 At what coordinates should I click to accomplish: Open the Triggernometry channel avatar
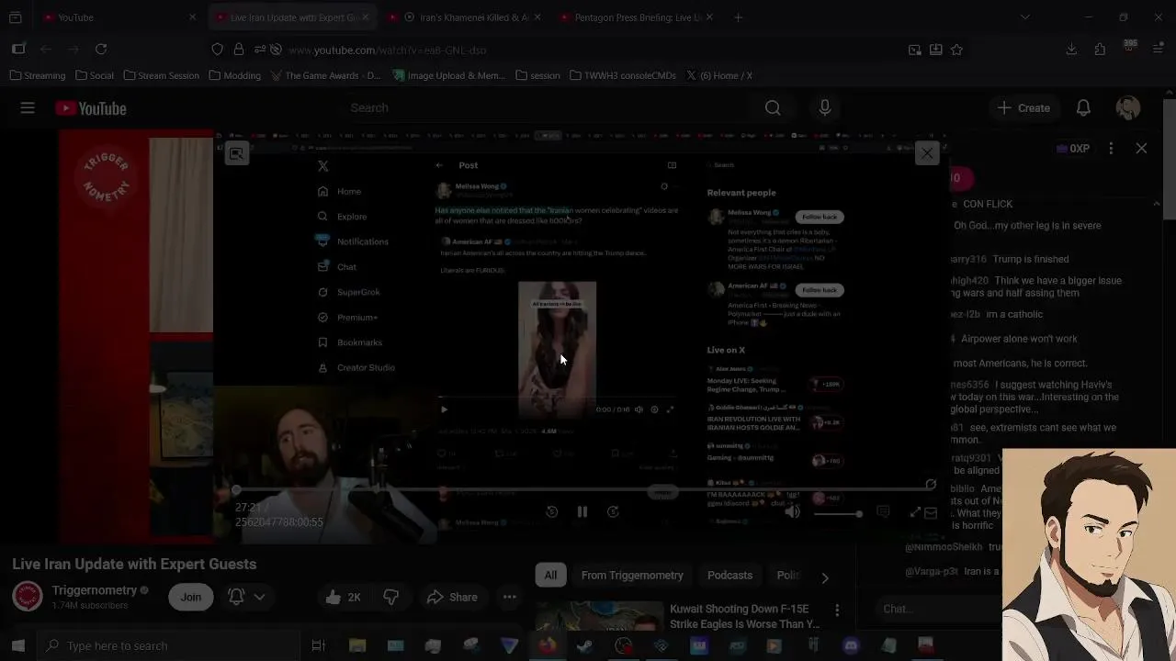click(28, 597)
